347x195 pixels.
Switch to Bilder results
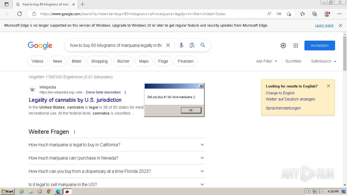77,61
